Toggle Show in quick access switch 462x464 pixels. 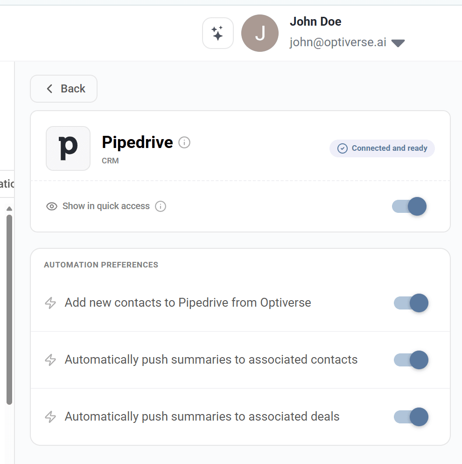(x=409, y=206)
